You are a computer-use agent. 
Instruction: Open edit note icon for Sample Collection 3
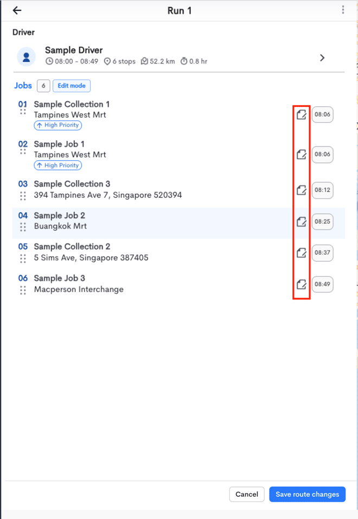[x=301, y=190]
